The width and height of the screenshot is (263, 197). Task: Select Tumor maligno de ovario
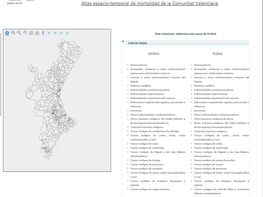coord(208,164)
